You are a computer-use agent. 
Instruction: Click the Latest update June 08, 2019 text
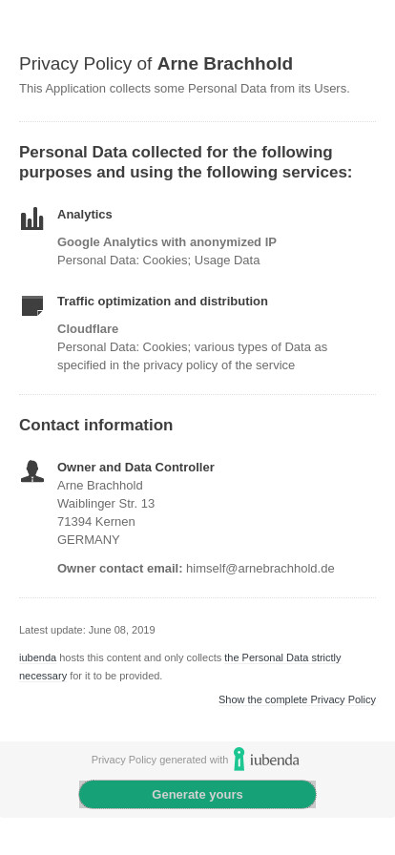pyautogui.click(x=87, y=631)
